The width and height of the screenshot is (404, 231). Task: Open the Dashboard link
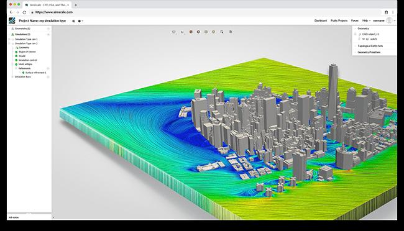coord(321,20)
